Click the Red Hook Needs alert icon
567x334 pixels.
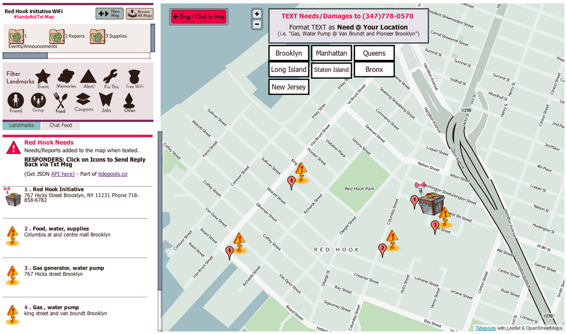click(13, 147)
